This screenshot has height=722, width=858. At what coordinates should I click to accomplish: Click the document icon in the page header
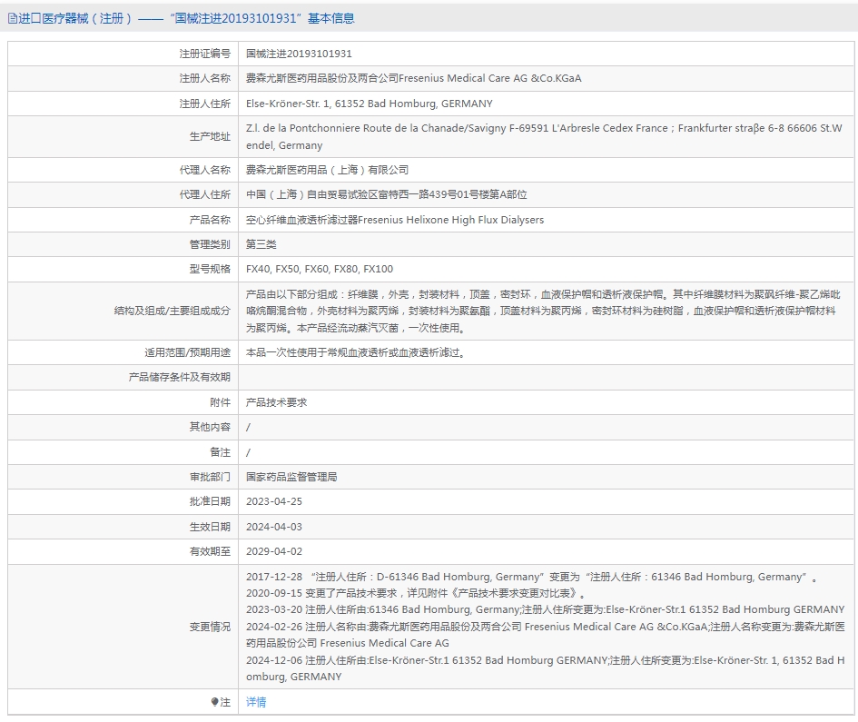pos(12,18)
